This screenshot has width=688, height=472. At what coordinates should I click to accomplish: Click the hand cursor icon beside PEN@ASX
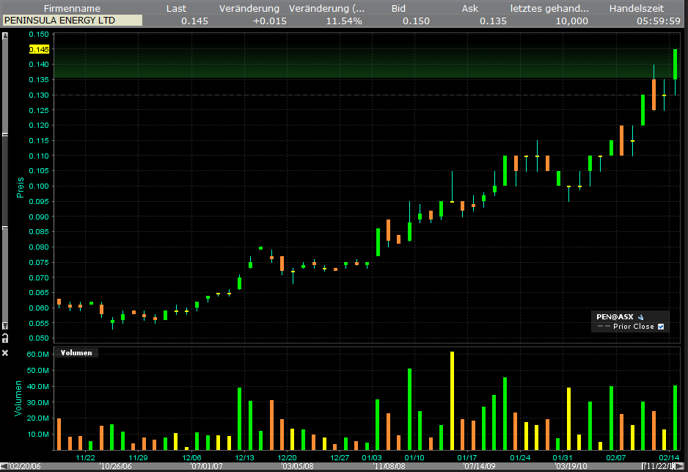[x=641, y=317]
